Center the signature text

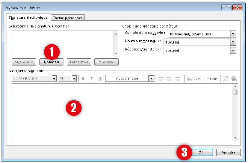[x=169, y=79]
